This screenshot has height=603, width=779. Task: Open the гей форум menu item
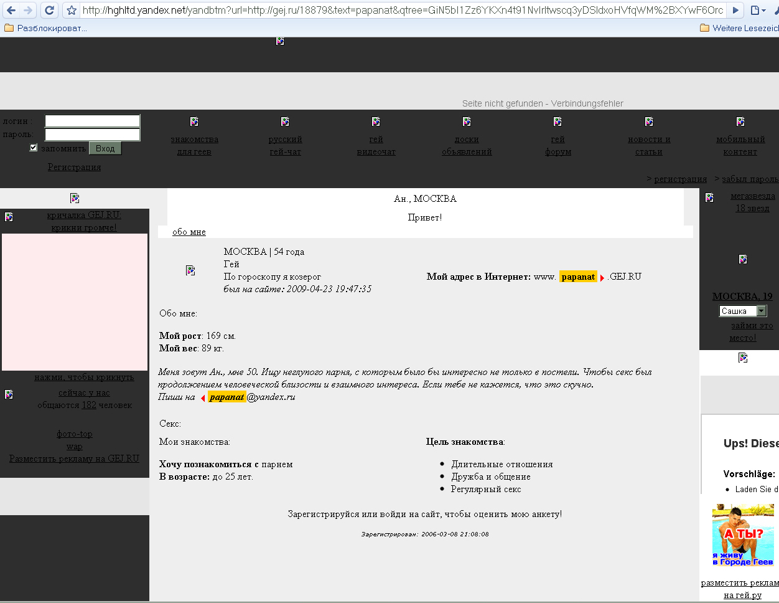pos(557,146)
